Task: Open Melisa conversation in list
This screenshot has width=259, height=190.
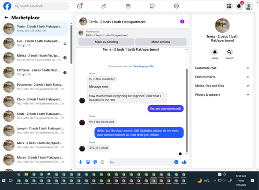Action: [x=35, y=58]
